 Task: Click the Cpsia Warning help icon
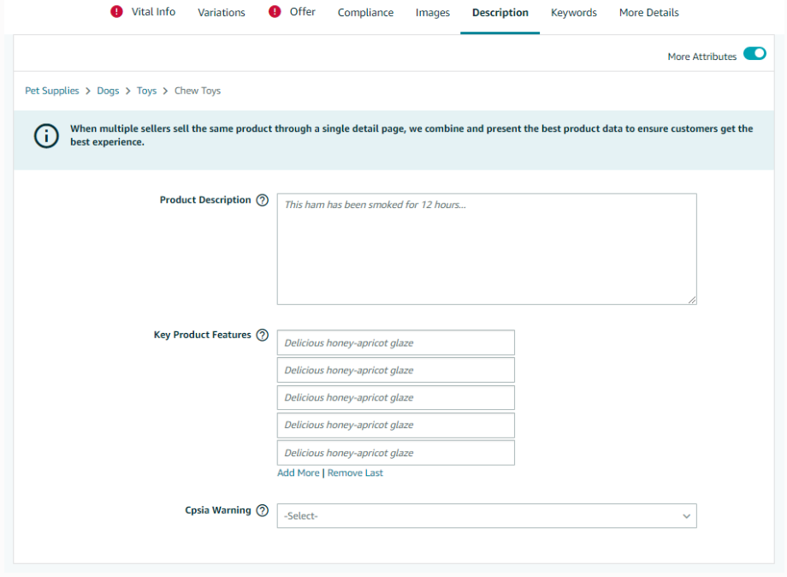tap(262, 510)
